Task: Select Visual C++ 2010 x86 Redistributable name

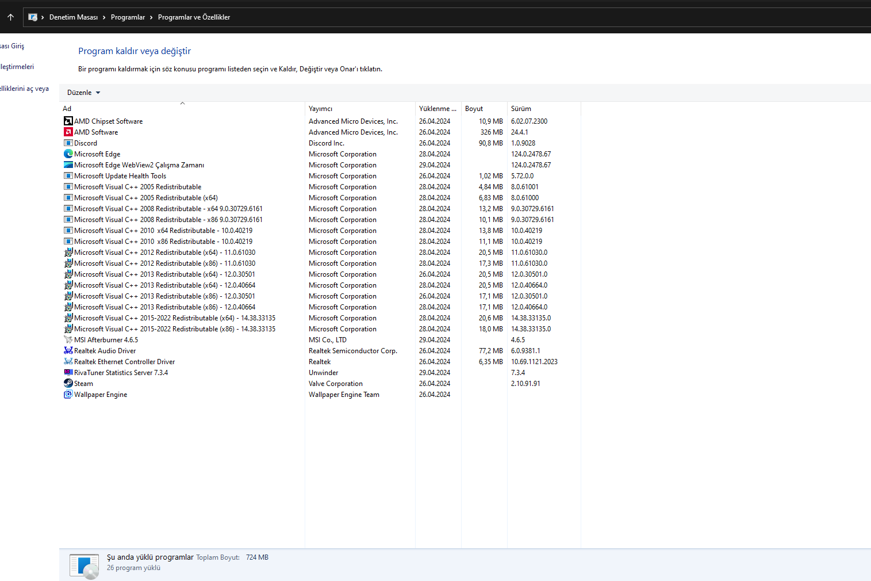Action: 163,242
